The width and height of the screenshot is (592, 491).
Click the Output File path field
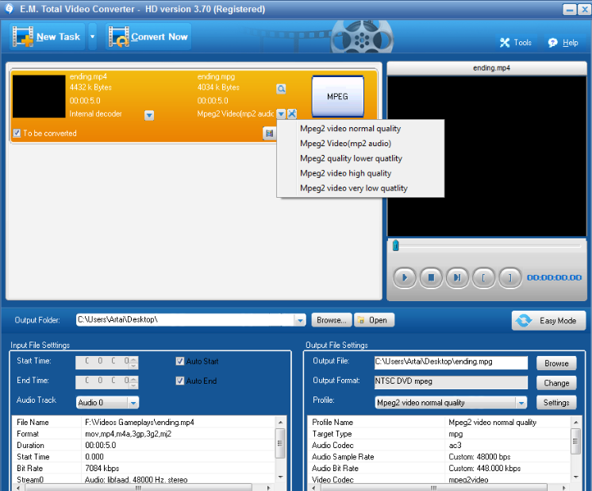pyautogui.click(x=451, y=362)
